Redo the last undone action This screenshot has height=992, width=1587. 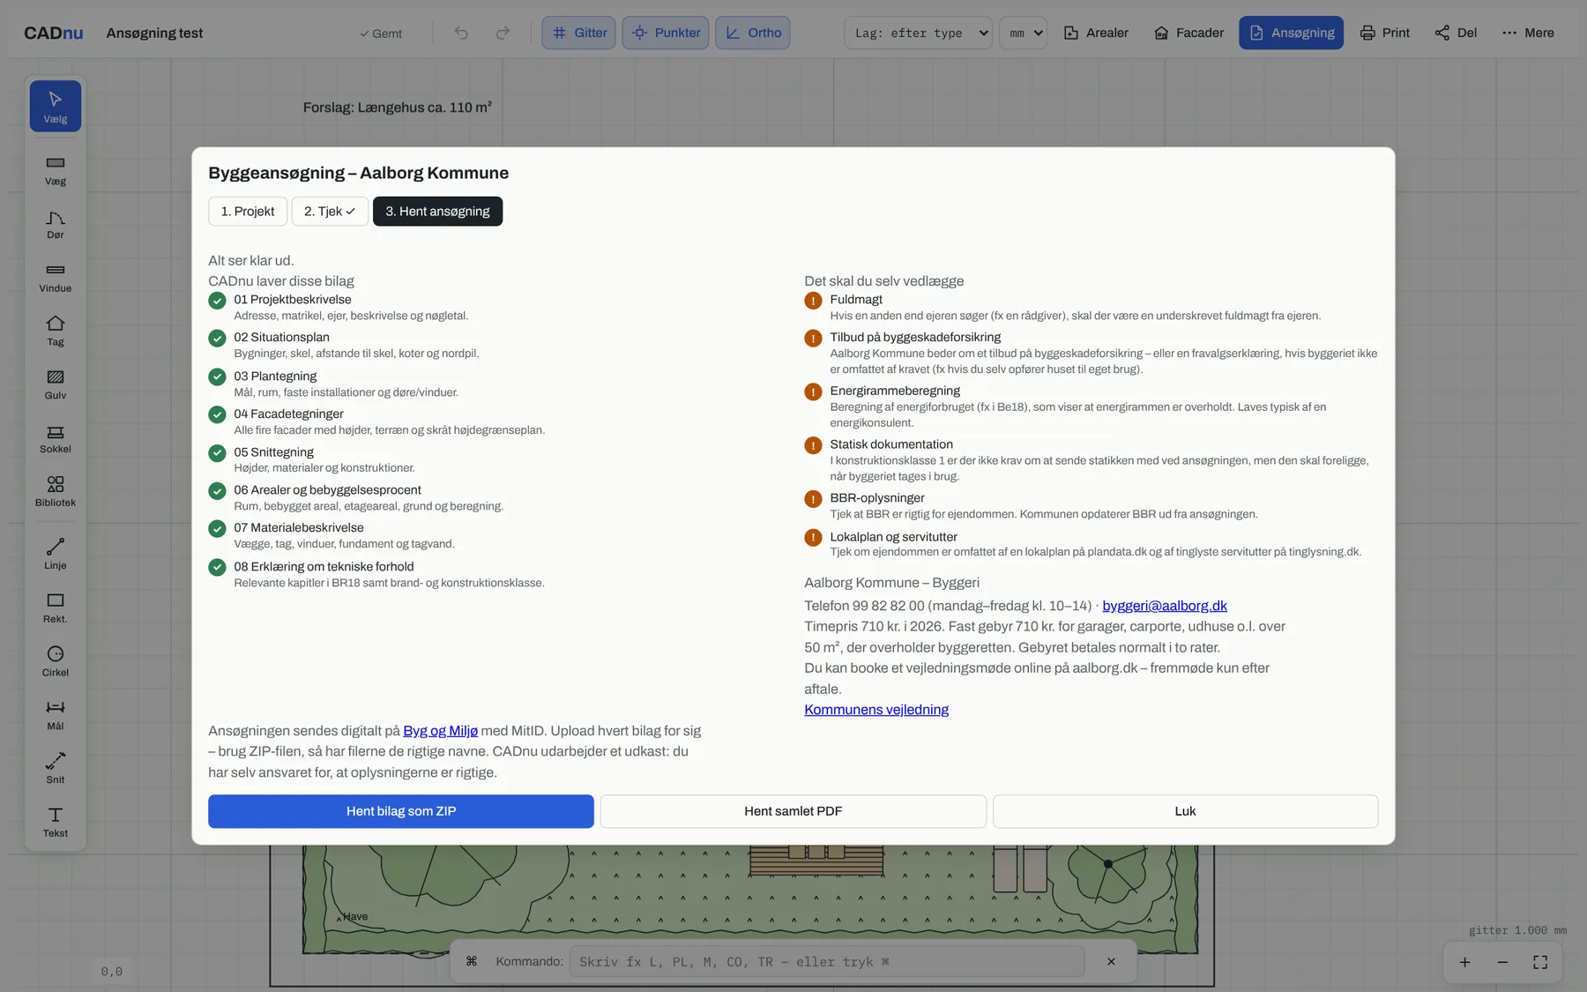point(503,33)
